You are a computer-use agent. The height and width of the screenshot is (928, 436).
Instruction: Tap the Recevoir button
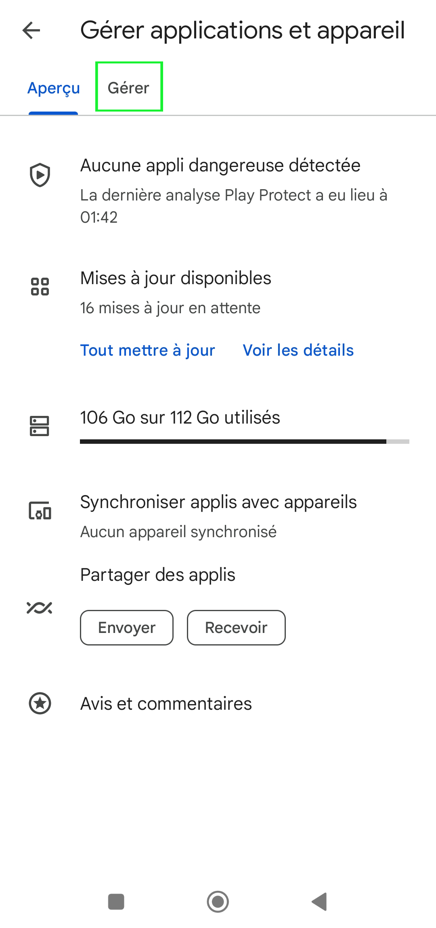click(236, 627)
